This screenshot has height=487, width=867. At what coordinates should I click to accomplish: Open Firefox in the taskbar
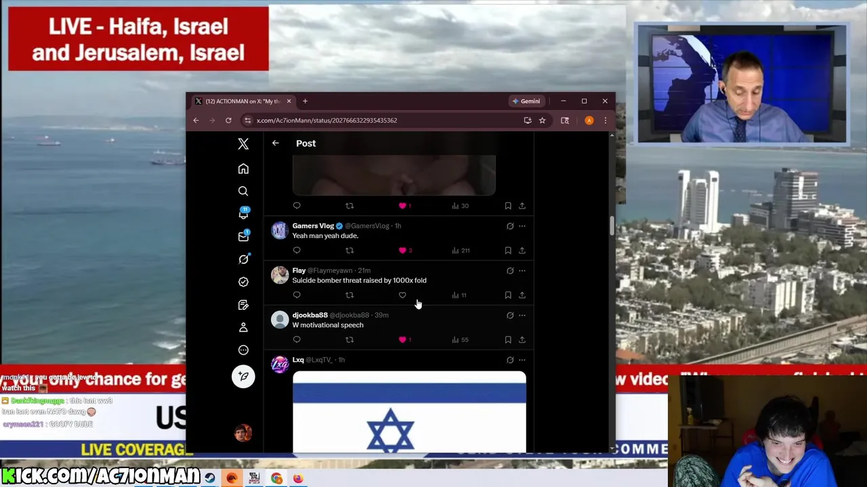pos(298,478)
